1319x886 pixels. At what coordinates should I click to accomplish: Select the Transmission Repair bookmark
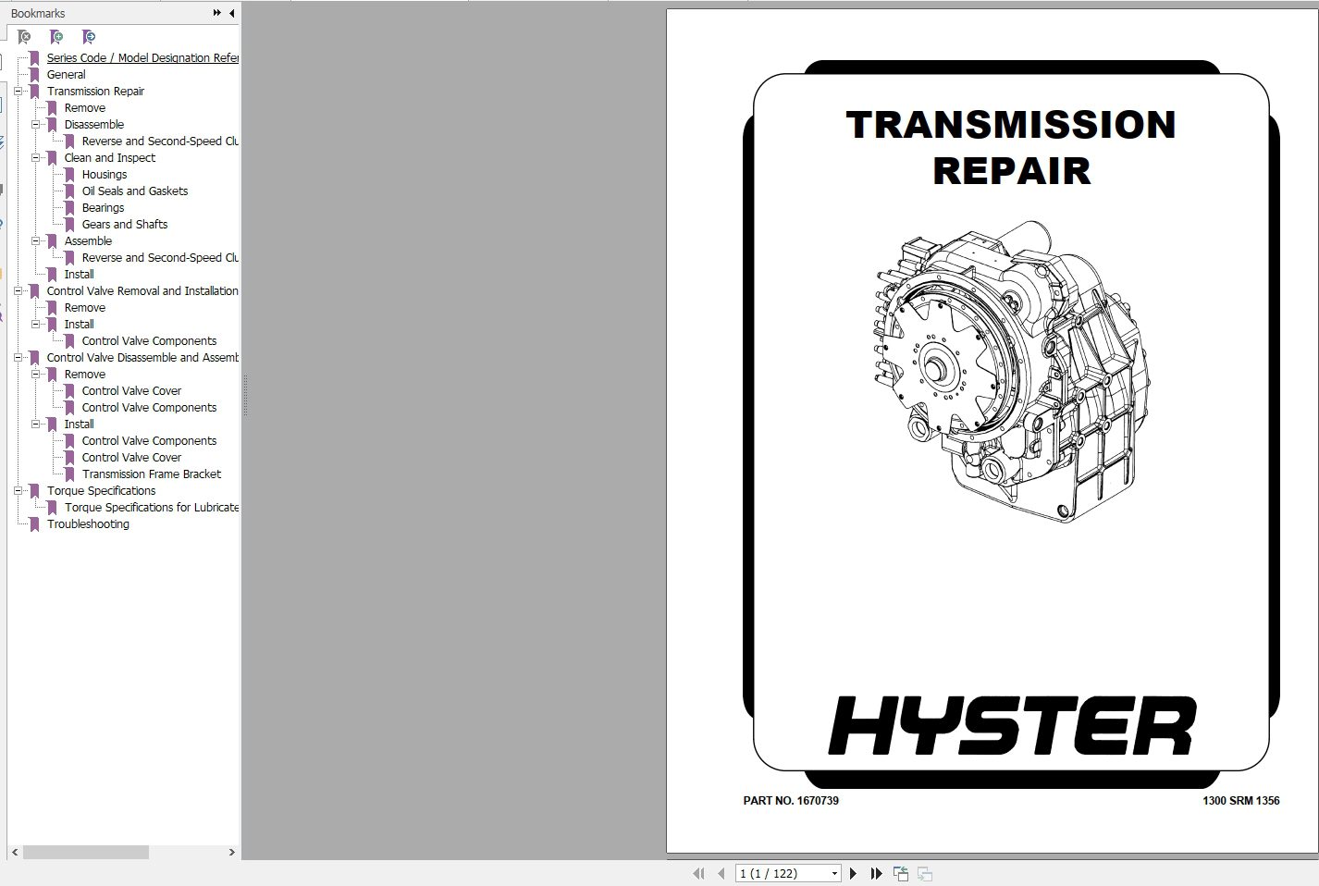[95, 92]
